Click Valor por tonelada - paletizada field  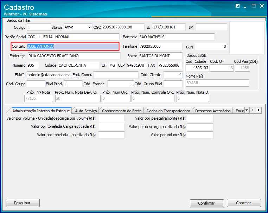(111, 135)
